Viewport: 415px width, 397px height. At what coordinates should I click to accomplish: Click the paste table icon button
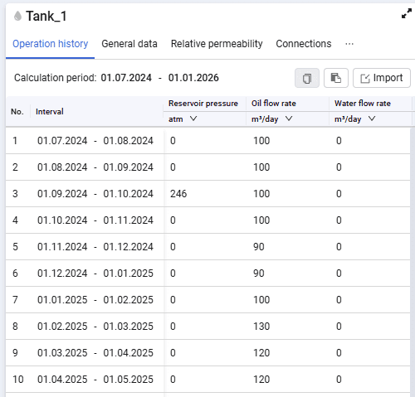(336, 78)
